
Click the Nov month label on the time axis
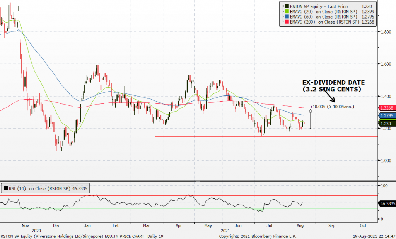click(x=25, y=225)
